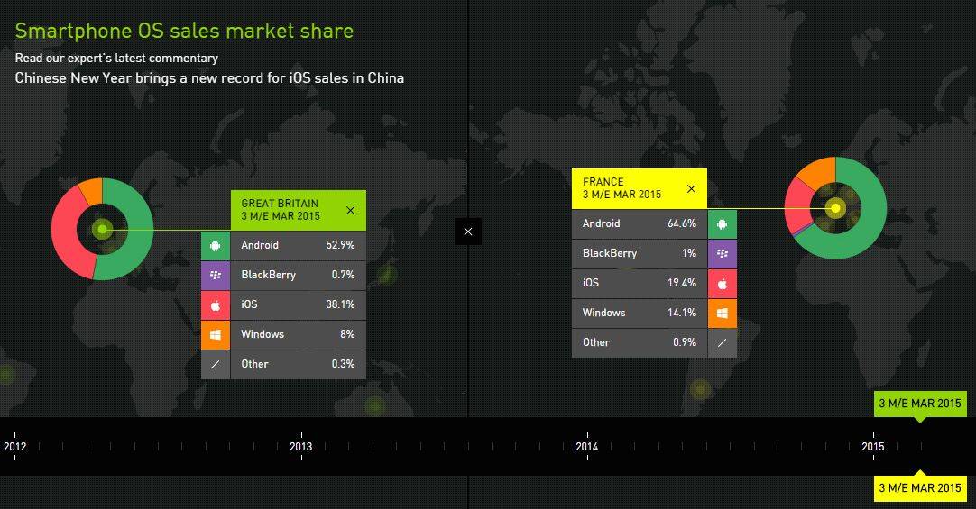Screen dimensions: 976x509
Task: Click the Smartphone OS sales market share title
Action: coord(184,32)
